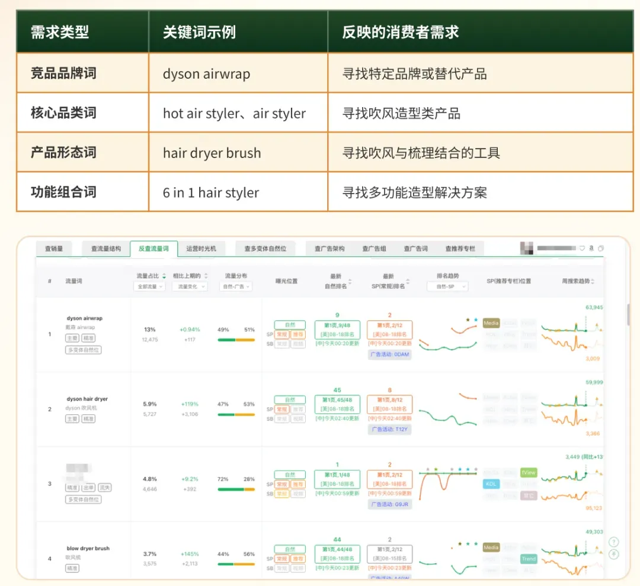Click the vertical scrollbar of the table
The height and width of the screenshot is (586, 640).
(629, 314)
